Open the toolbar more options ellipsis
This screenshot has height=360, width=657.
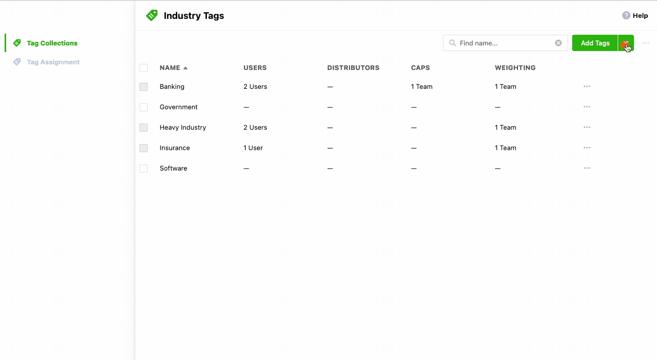point(646,43)
